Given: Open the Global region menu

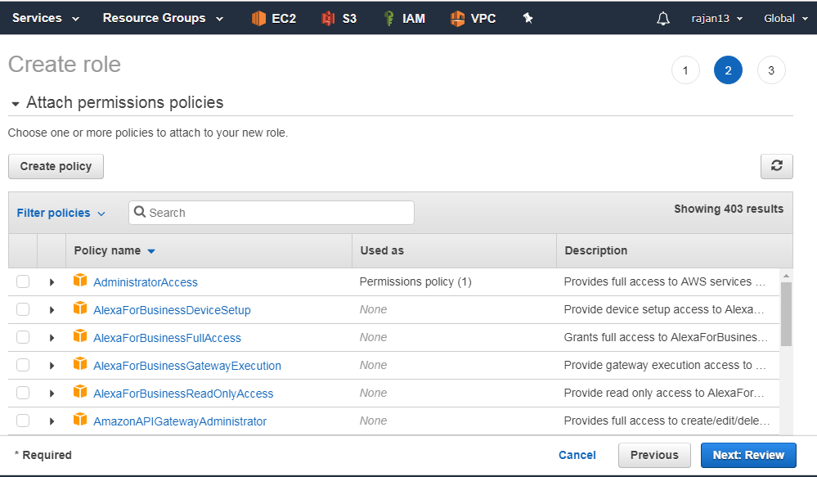Looking at the screenshot, I should [x=786, y=18].
